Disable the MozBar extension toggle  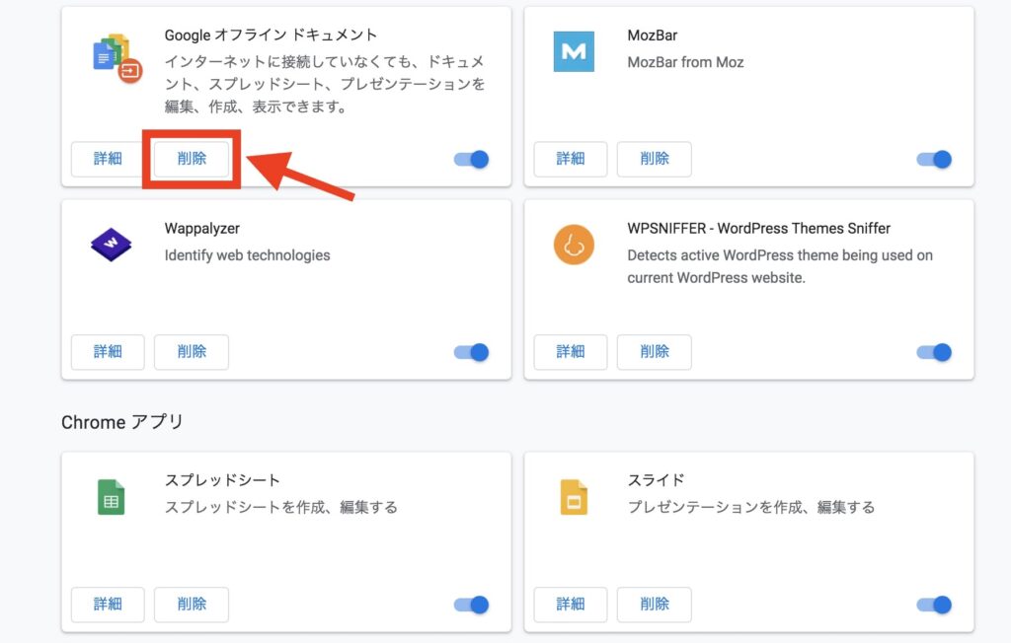tap(934, 159)
